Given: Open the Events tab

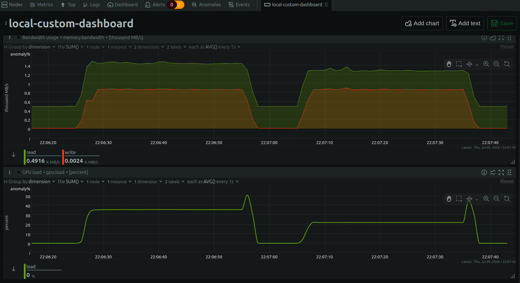Looking at the screenshot, I should (239, 5).
